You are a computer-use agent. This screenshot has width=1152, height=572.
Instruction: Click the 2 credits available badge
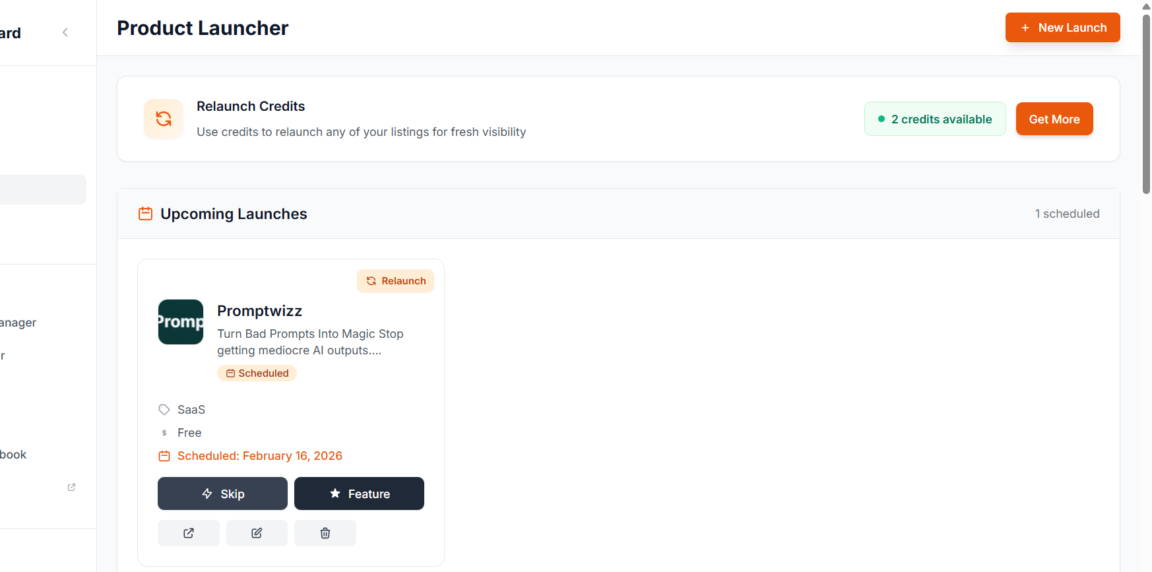[934, 119]
